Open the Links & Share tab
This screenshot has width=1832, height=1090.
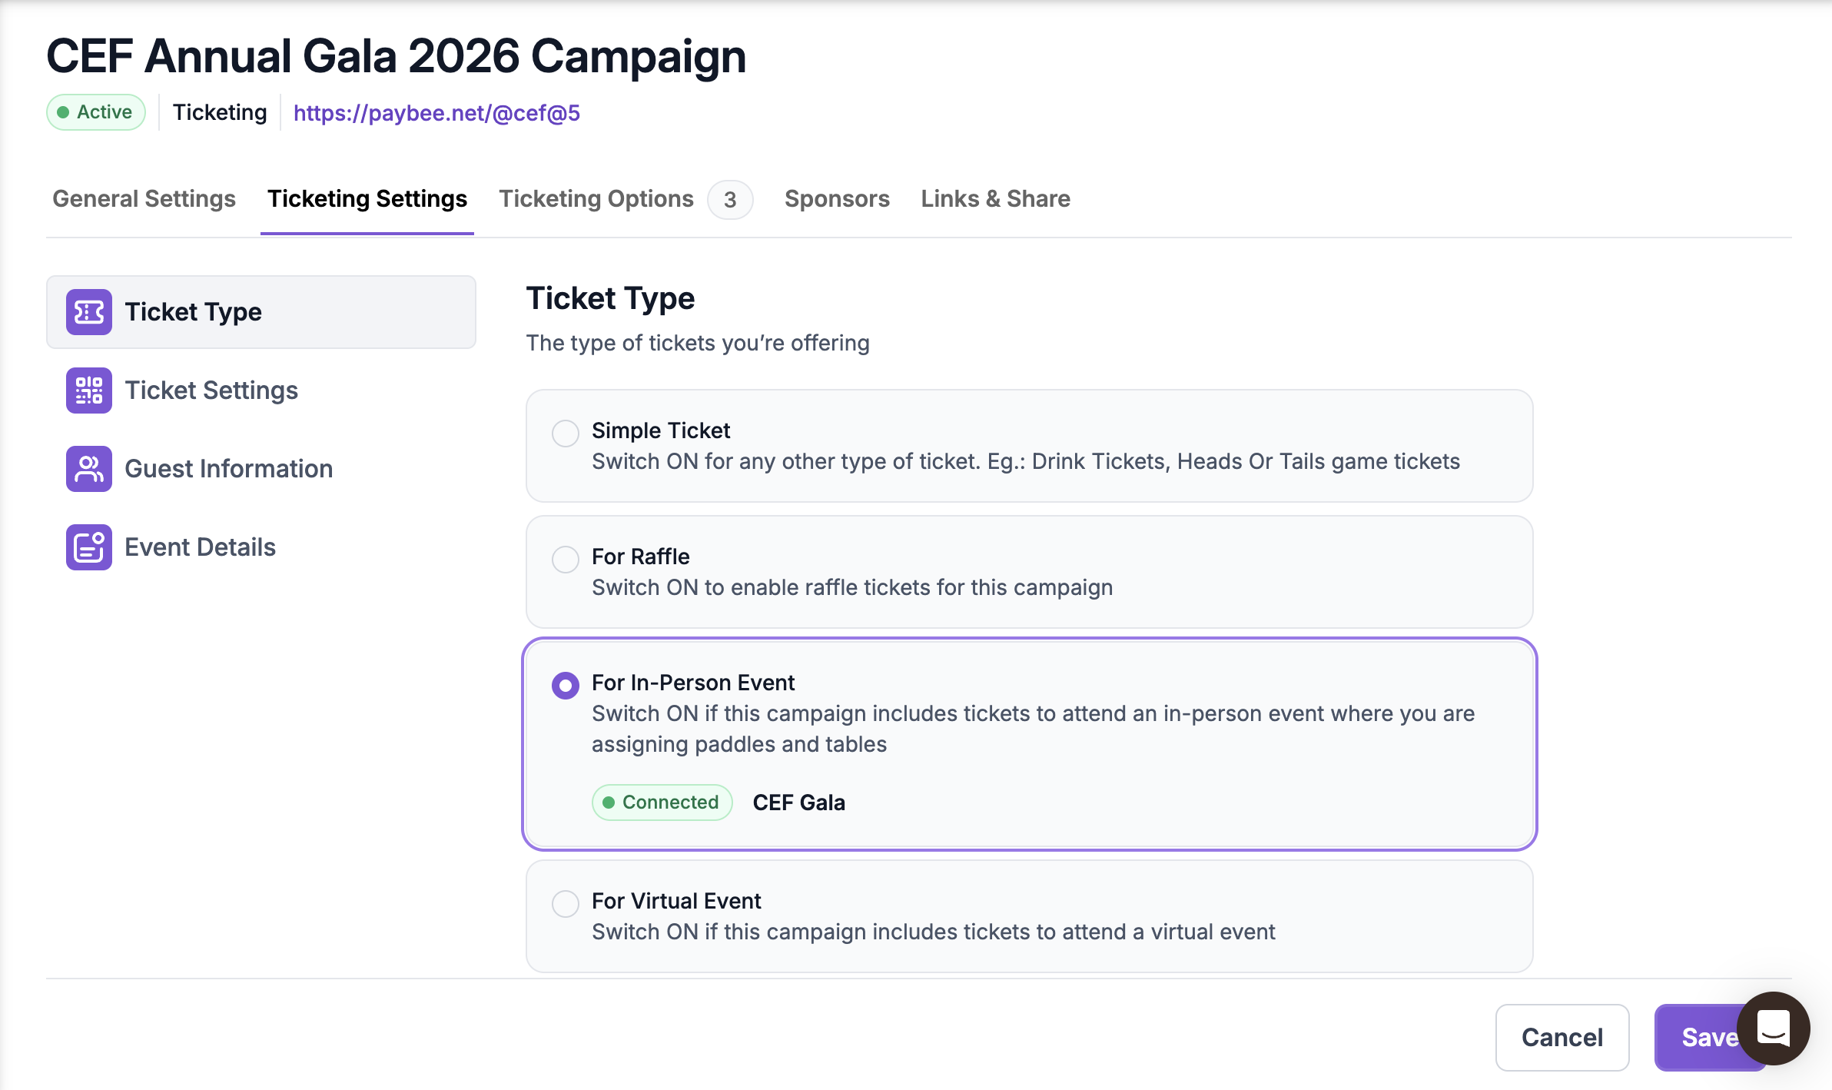click(995, 199)
